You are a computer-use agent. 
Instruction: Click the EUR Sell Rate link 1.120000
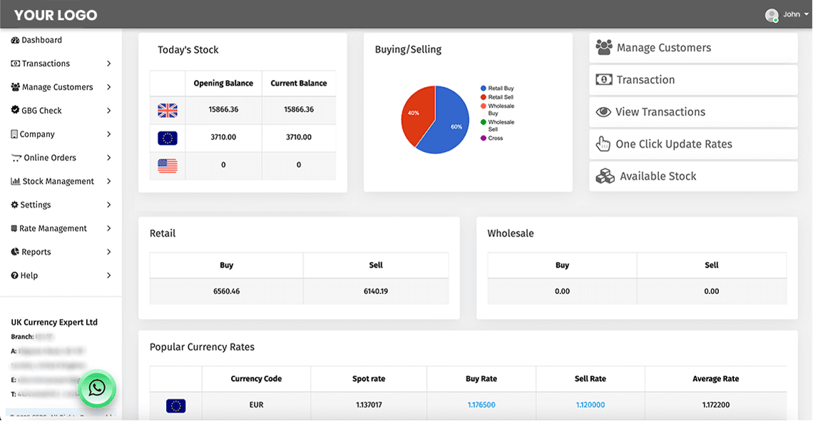pyautogui.click(x=590, y=404)
